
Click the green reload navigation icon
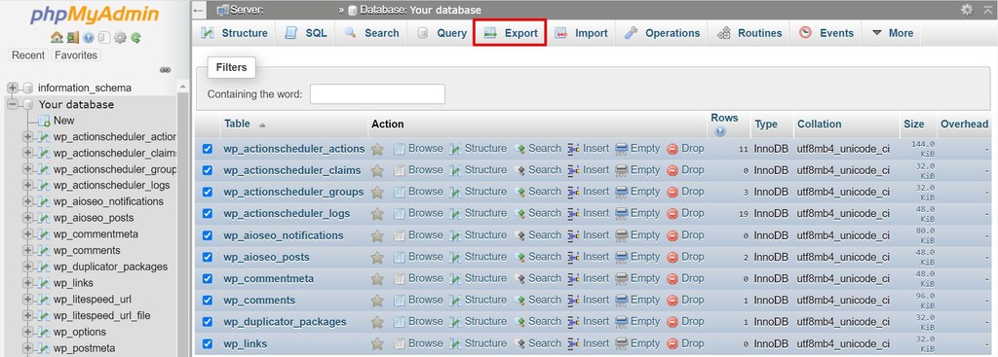pyautogui.click(x=136, y=38)
